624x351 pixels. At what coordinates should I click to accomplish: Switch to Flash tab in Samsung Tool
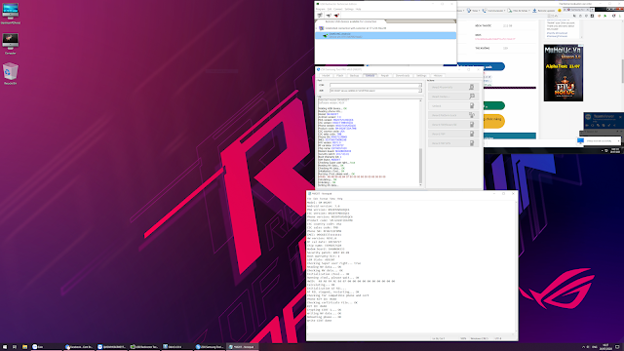tap(340, 76)
